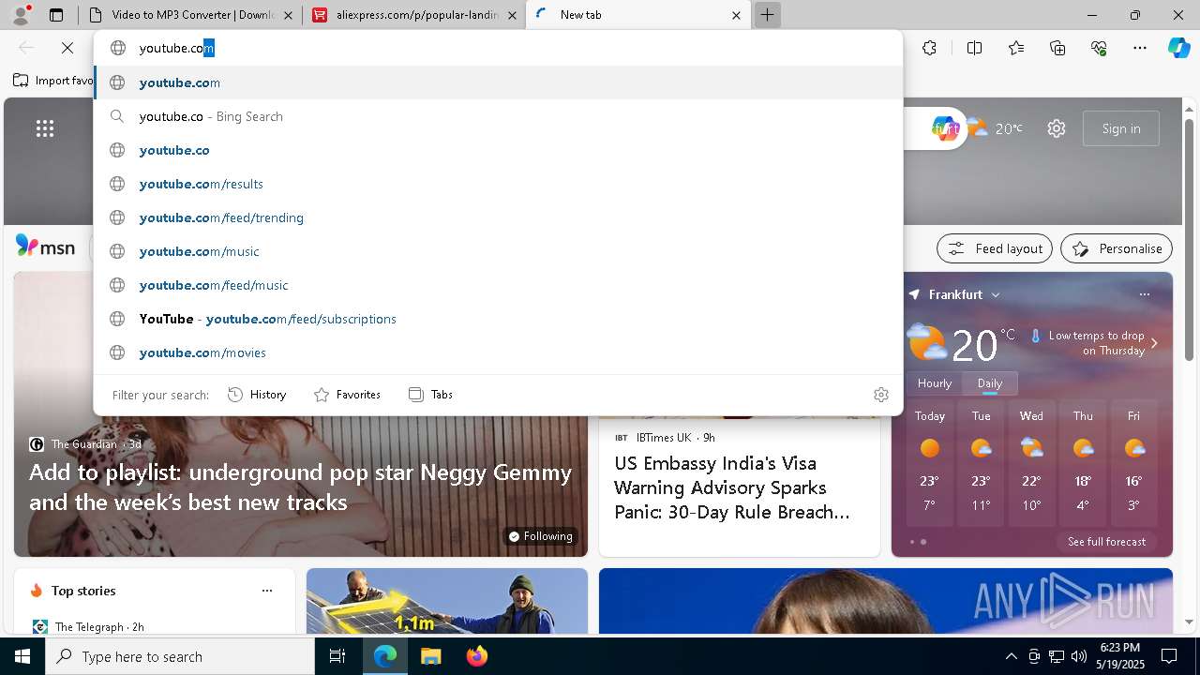Image resolution: width=1200 pixels, height=675 pixels.
Task: Open Favorites star toolbar icon
Action: click(x=1016, y=48)
